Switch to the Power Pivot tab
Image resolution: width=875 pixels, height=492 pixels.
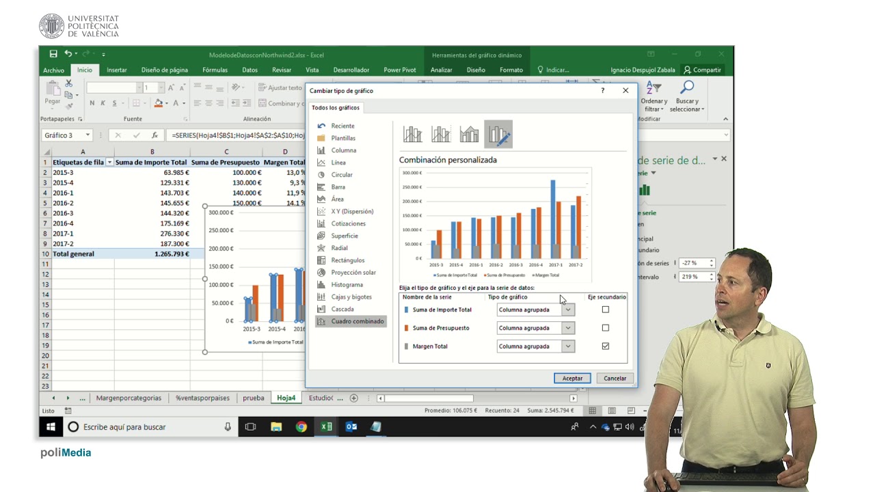pyautogui.click(x=400, y=70)
